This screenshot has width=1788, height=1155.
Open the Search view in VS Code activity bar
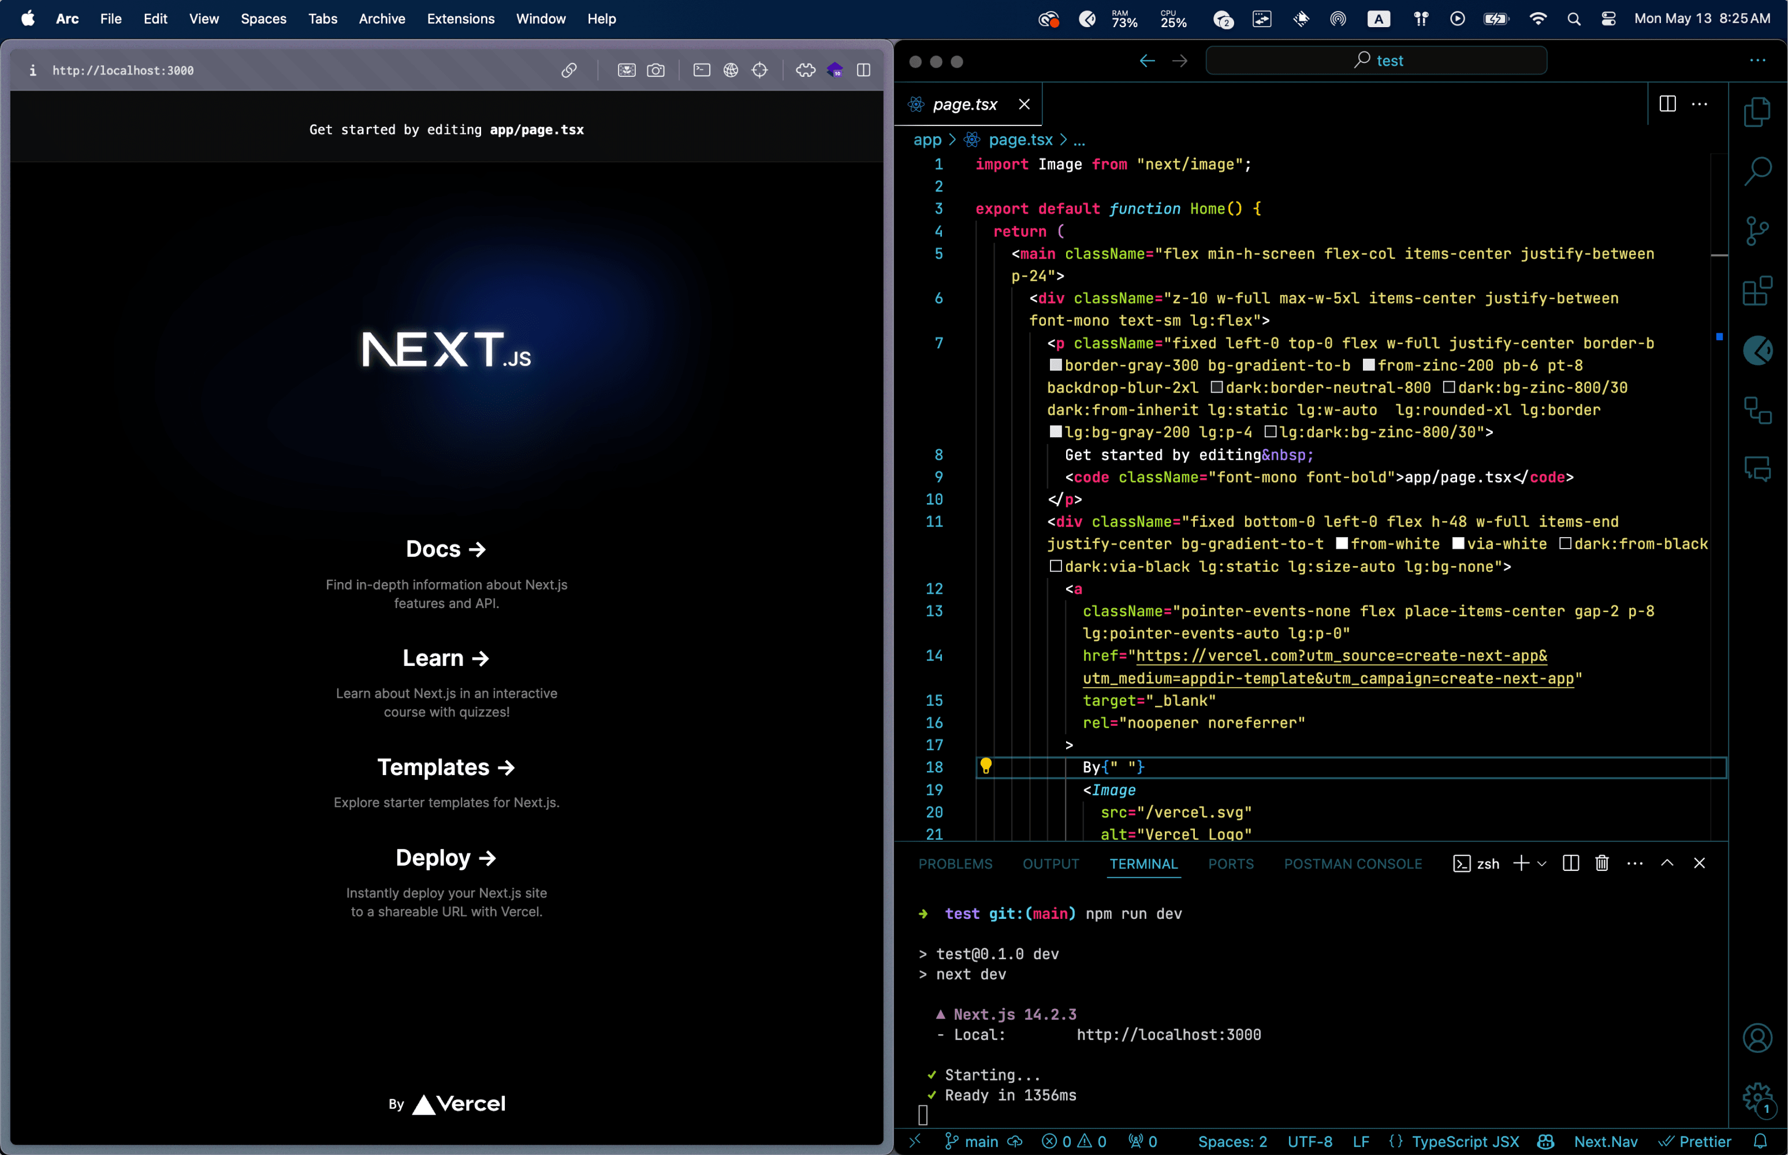(1757, 171)
